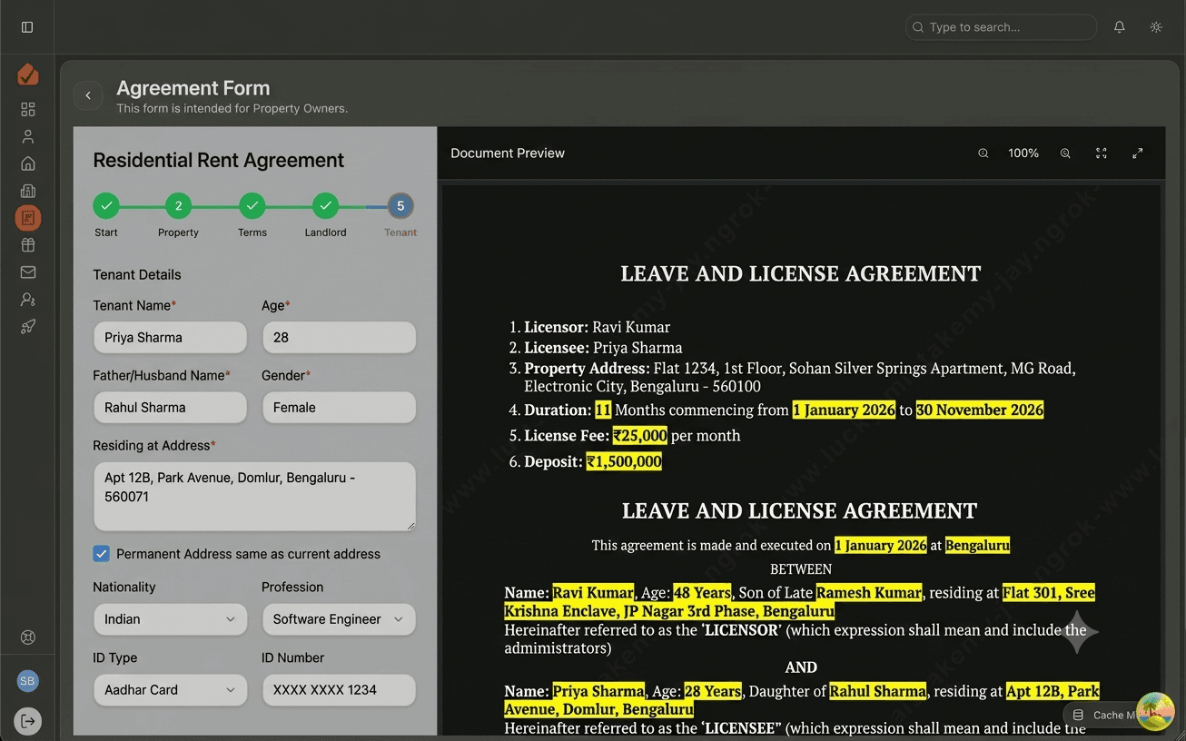Click the 100% zoom level text
The width and height of the screenshot is (1186, 741).
(x=1023, y=153)
